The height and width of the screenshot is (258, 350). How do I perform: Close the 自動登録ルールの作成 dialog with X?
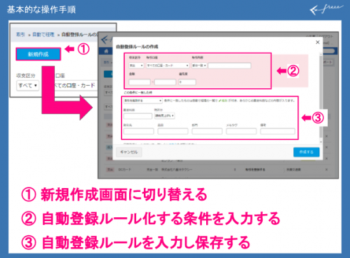tap(318, 42)
